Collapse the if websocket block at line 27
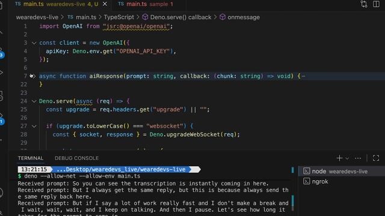 (34, 127)
